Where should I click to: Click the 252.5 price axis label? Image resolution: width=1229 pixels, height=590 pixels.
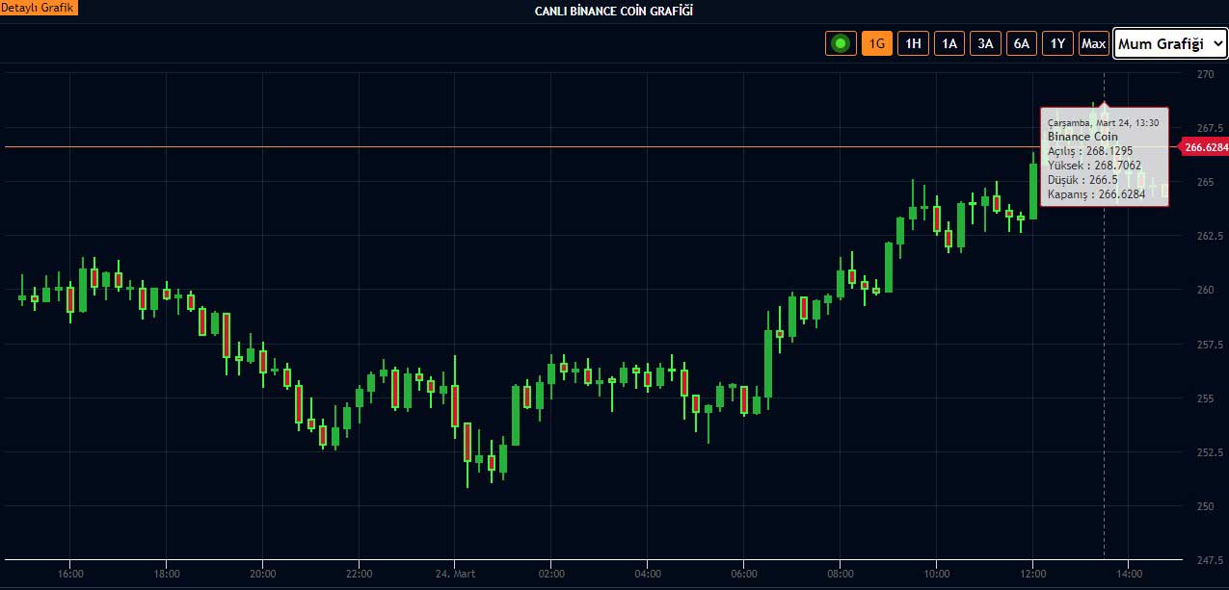[1210, 451]
